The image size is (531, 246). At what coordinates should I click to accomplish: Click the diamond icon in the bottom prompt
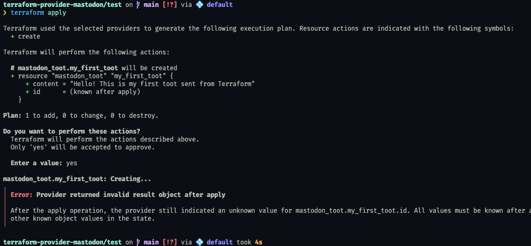click(x=199, y=242)
